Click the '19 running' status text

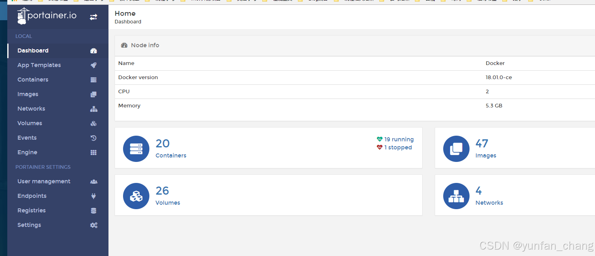tap(399, 139)
